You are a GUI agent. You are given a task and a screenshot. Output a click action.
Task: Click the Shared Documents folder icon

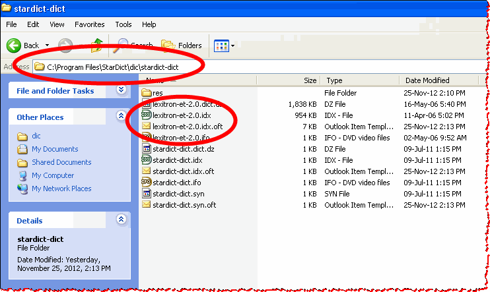pos(22,163)
